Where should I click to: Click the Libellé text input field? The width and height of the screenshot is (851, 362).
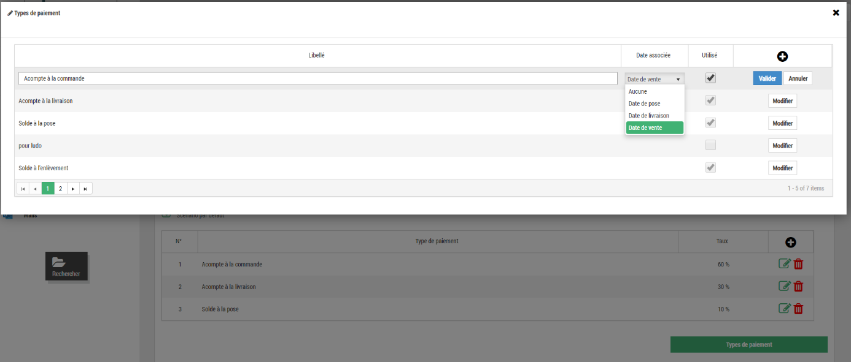pyautogui.click(x=317, y=78)
